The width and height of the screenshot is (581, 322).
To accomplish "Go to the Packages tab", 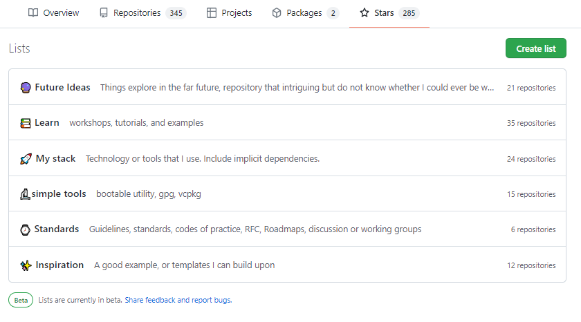I will point(305,13).
